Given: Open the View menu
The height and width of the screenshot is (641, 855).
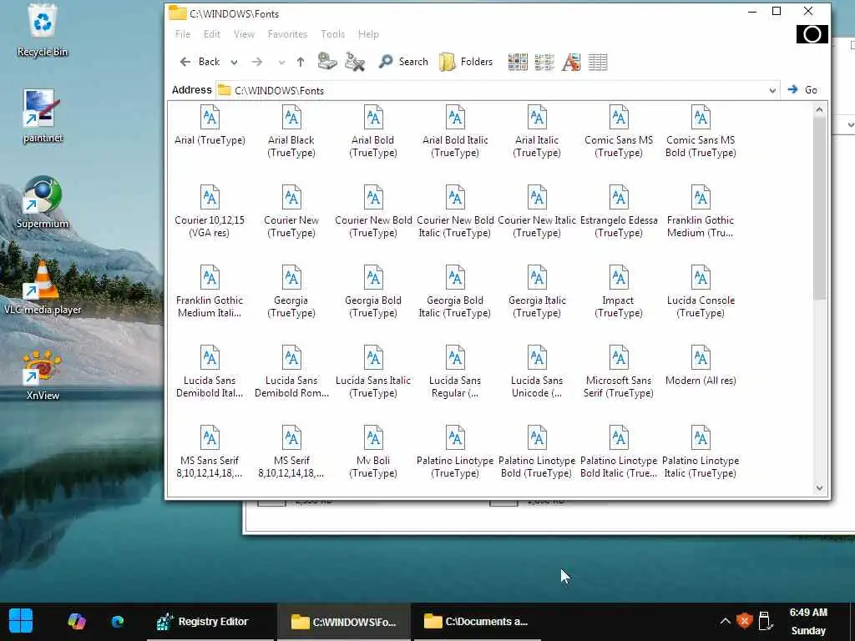Looking at the screenshot, I should pos(244,33).
